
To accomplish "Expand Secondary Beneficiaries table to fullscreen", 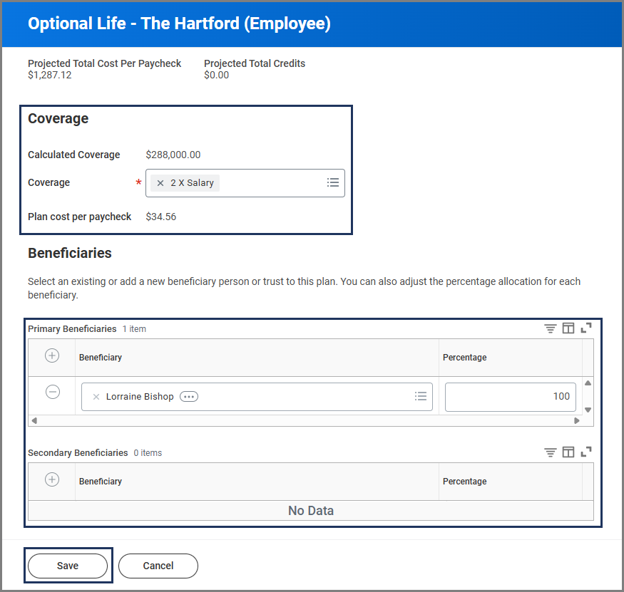I will click(586, 452).
